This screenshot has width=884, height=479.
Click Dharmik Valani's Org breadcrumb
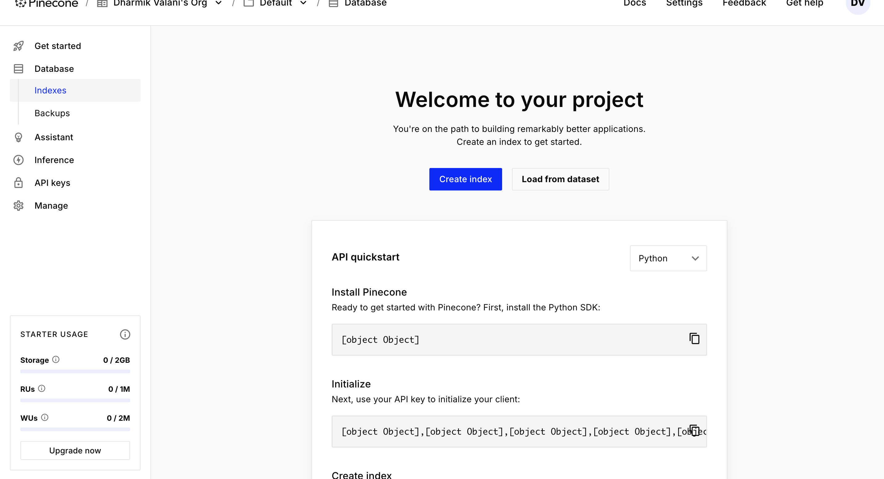click(160, 4)
